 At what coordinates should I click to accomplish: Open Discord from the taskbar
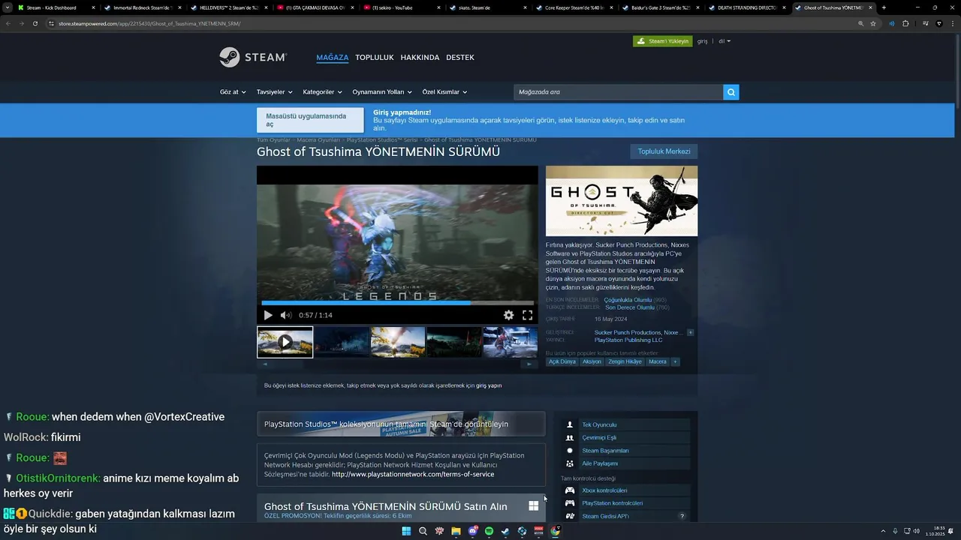click(472, 531)
